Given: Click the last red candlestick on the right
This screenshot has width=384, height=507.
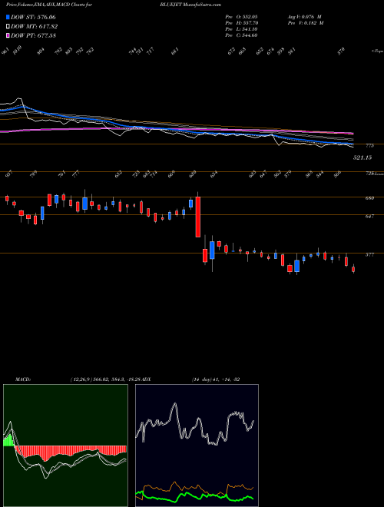Looking at the screenshot, I should point(353,269).
